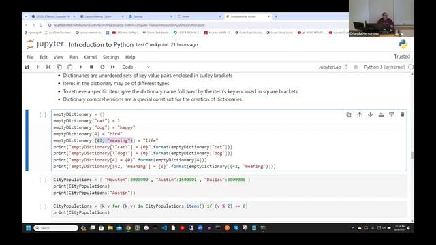Move the active cell down
This screenshot has height=245, width=436.
pos(370,114)
